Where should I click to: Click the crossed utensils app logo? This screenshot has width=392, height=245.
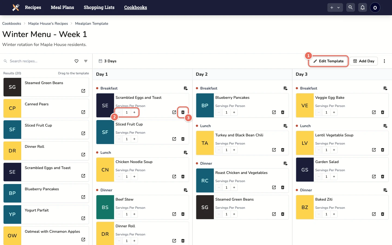click(x=16, y=7)
